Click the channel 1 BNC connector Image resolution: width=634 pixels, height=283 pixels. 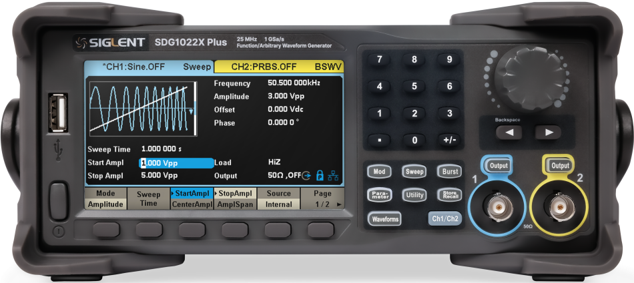tap(498, 208)
